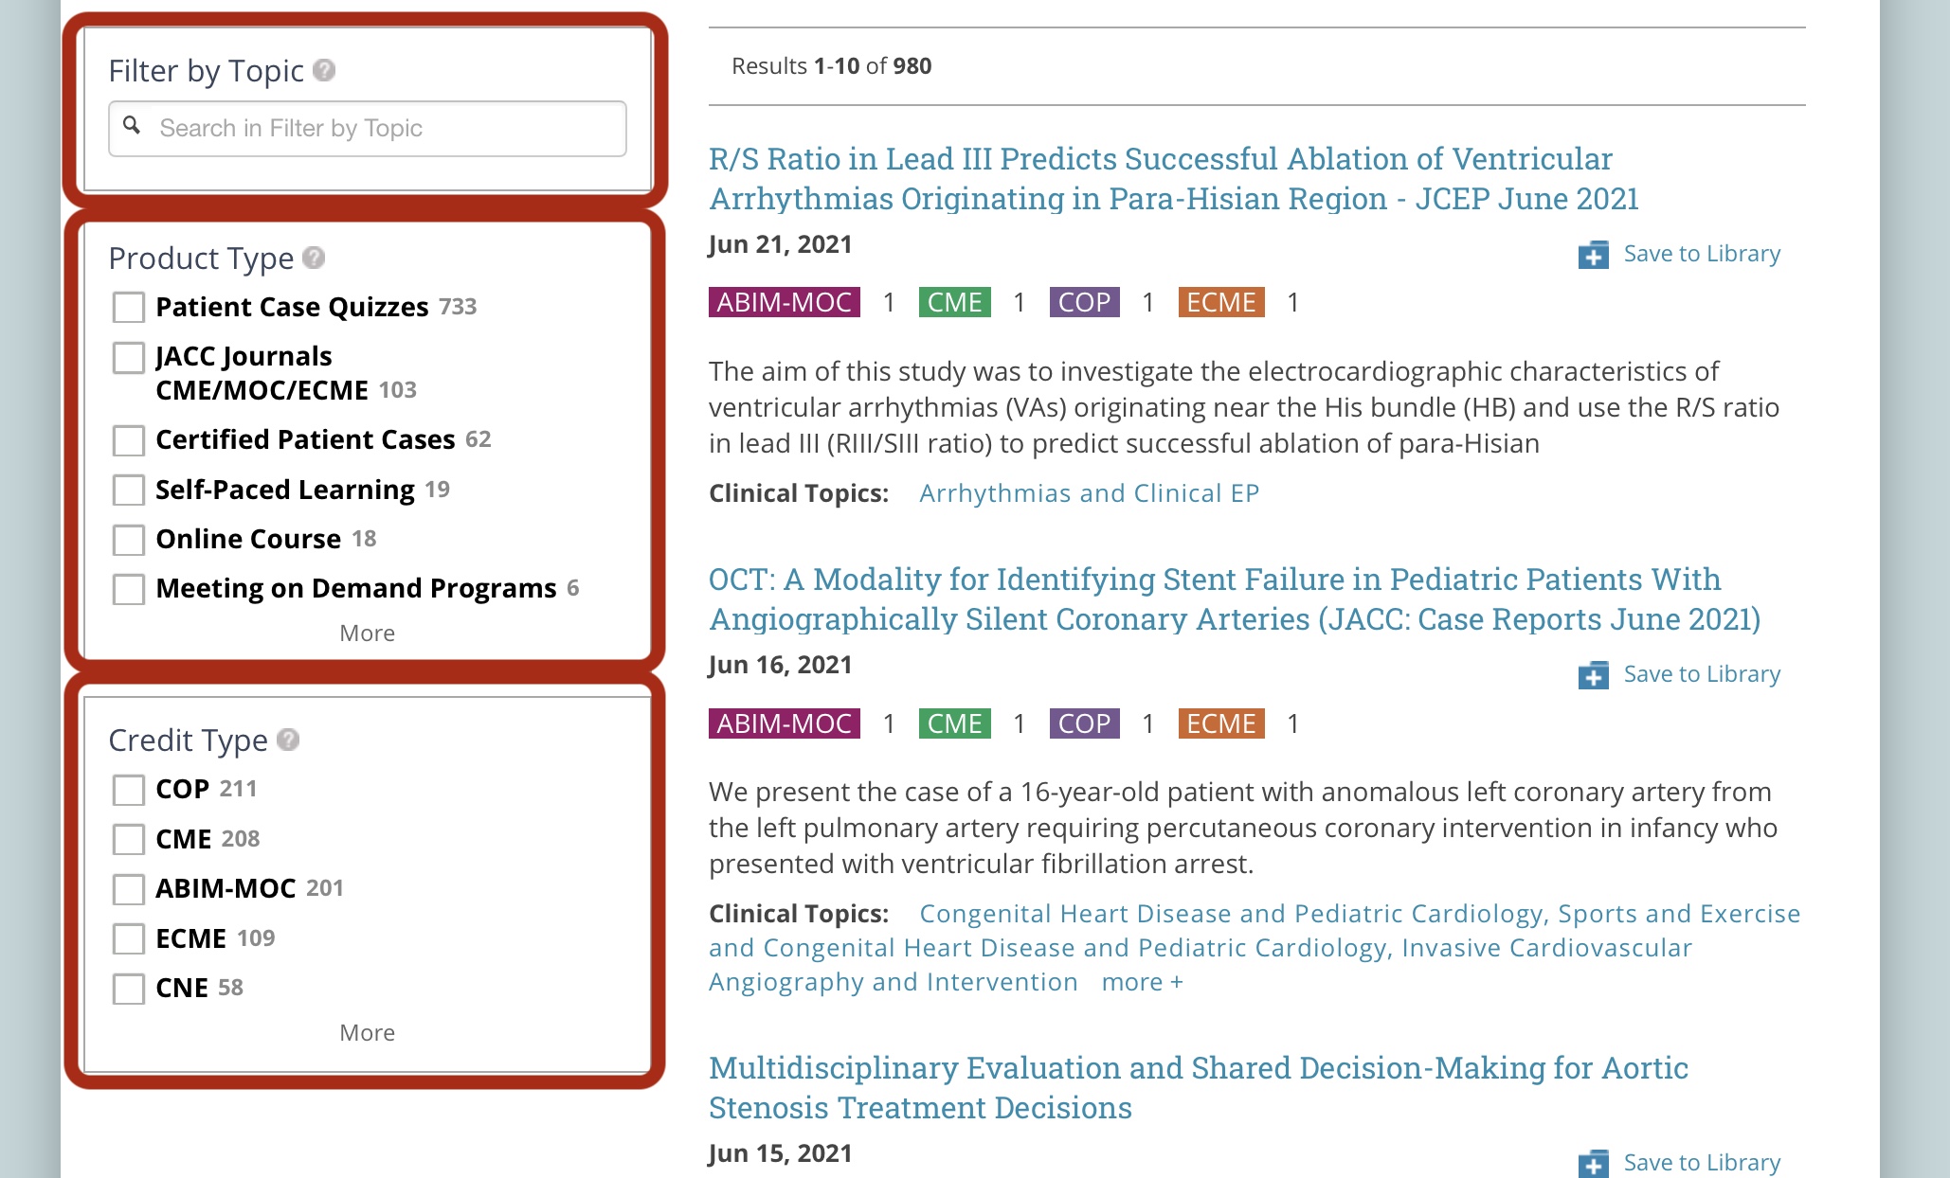Viewport: 1950px width, 1178px height.
Task: Click Product Type help question mark icon
Action: click(314, 258)
